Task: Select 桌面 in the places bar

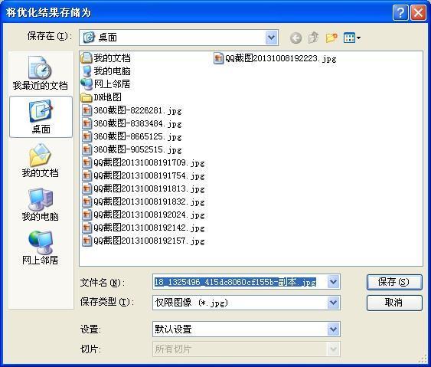Action: [x=41, y=117]
